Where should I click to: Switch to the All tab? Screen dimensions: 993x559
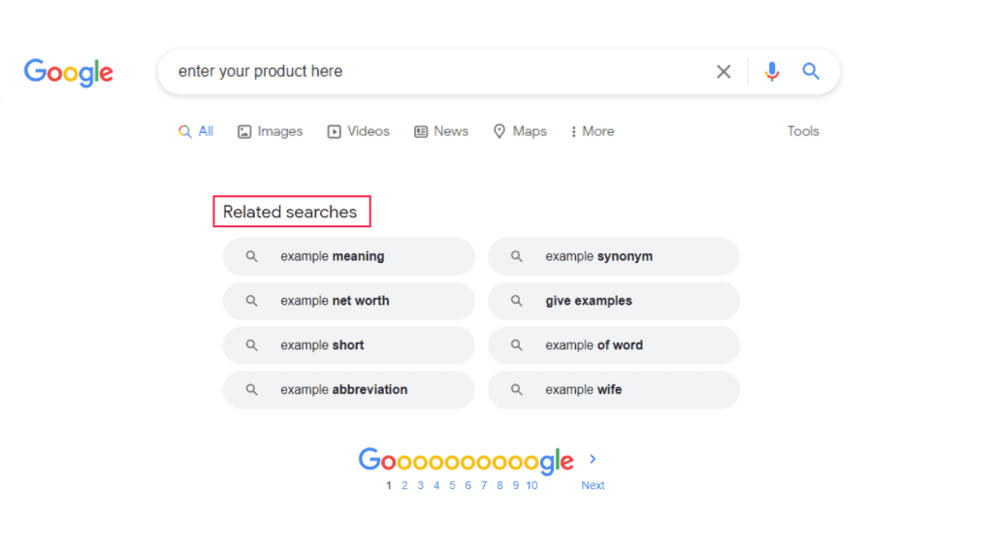[196, 131]
